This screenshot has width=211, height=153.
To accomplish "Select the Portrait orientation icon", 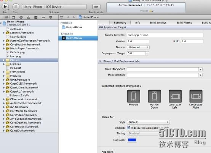I will [133, 96].
